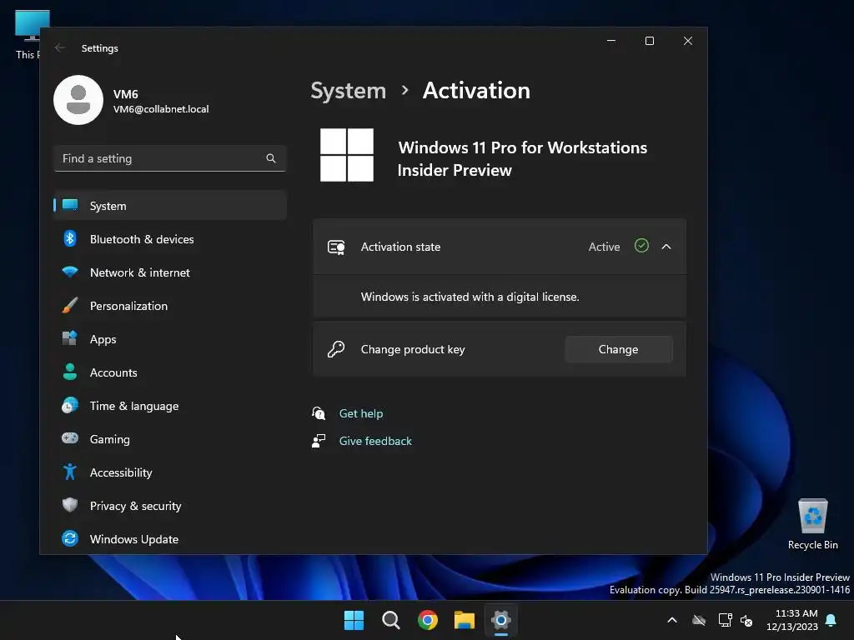Click the network tray icon
The height and width of the screenshot is (640, 854).
(x=725, y=620)
